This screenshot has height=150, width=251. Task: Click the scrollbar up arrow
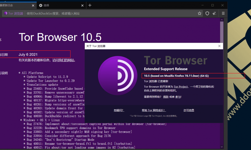point(222,20)
